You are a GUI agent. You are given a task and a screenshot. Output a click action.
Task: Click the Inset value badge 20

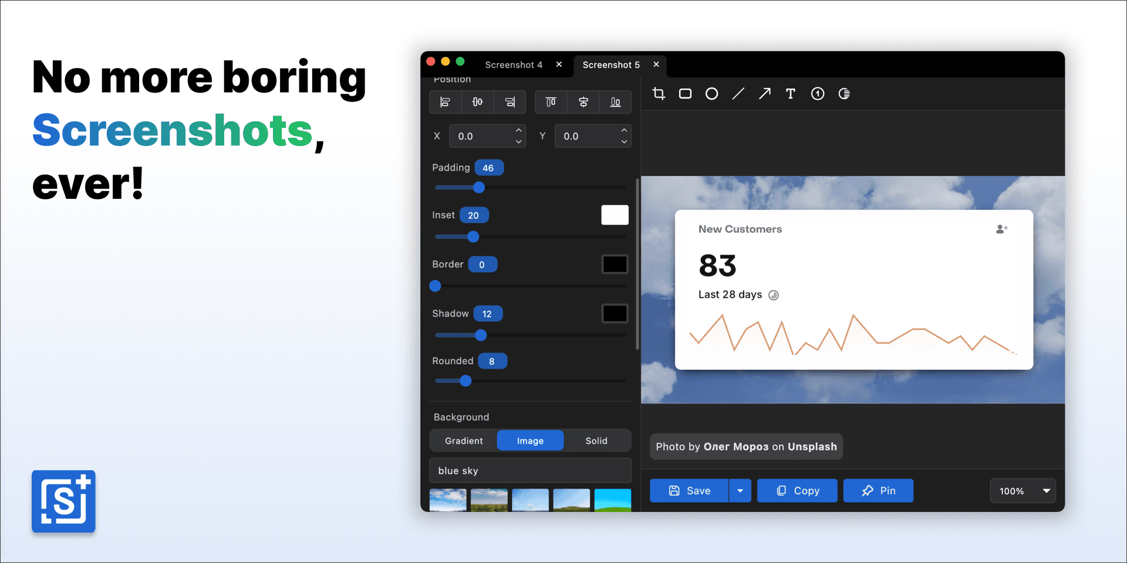(x=474, y=215)
